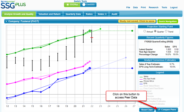The image size is (184, 112).
Task: Select the Quarter projection radio button
Action: click(155, 31)
